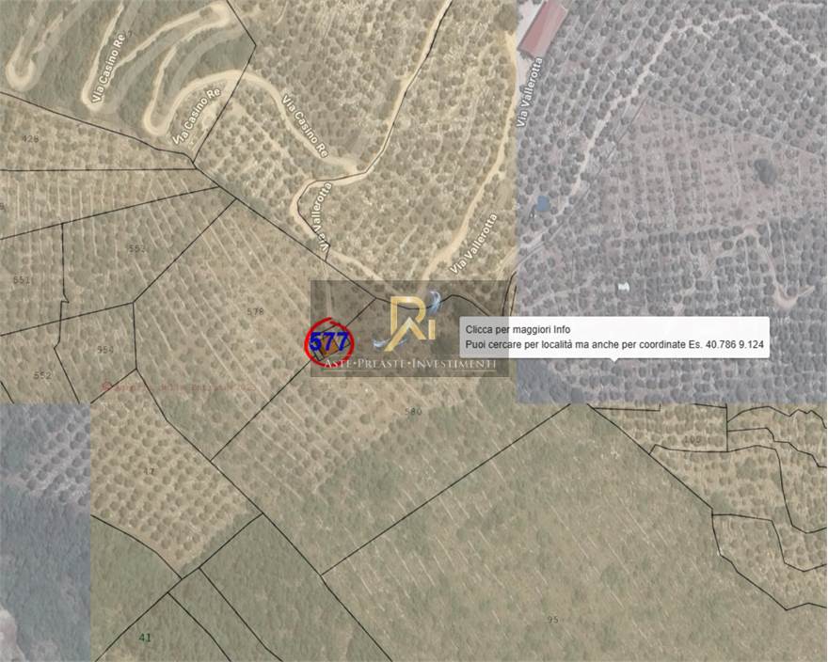The width and height of the screenshot is (828, 662).
Task: Click the red-circled 577 parcel marker
Action: point(329,342)
